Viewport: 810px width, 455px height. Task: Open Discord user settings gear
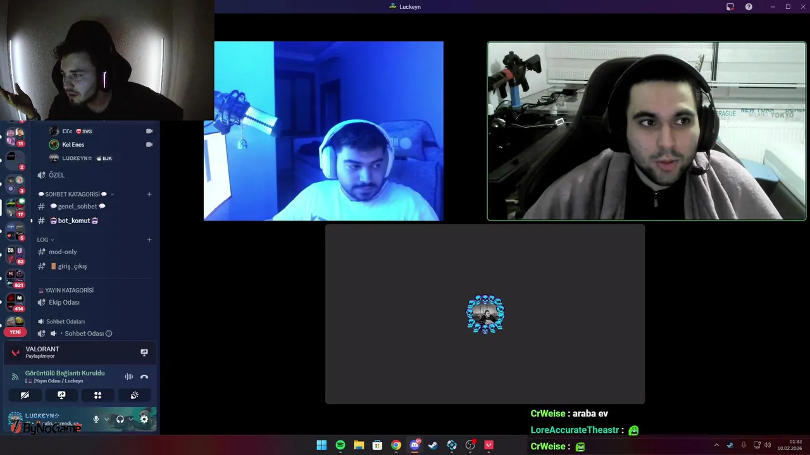tap(144, 419)
